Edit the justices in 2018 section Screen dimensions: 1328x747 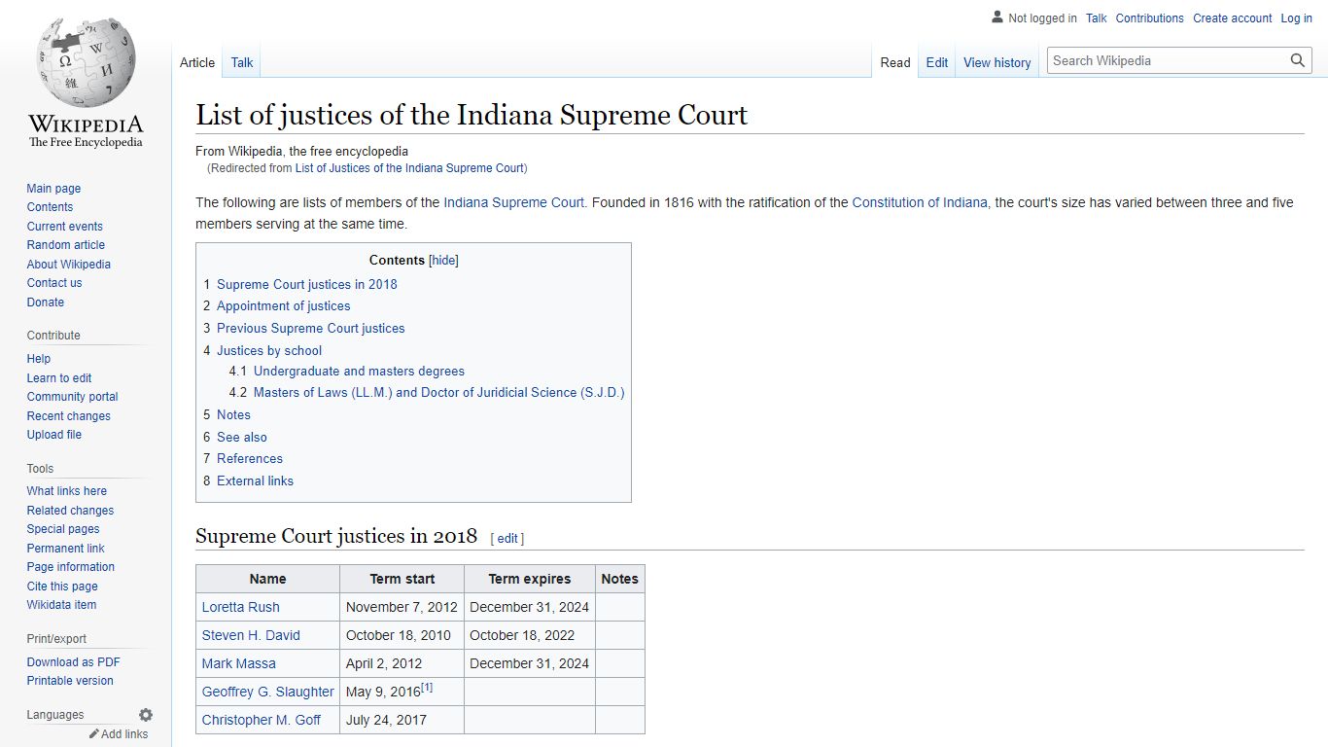click(x=507, y=539)
